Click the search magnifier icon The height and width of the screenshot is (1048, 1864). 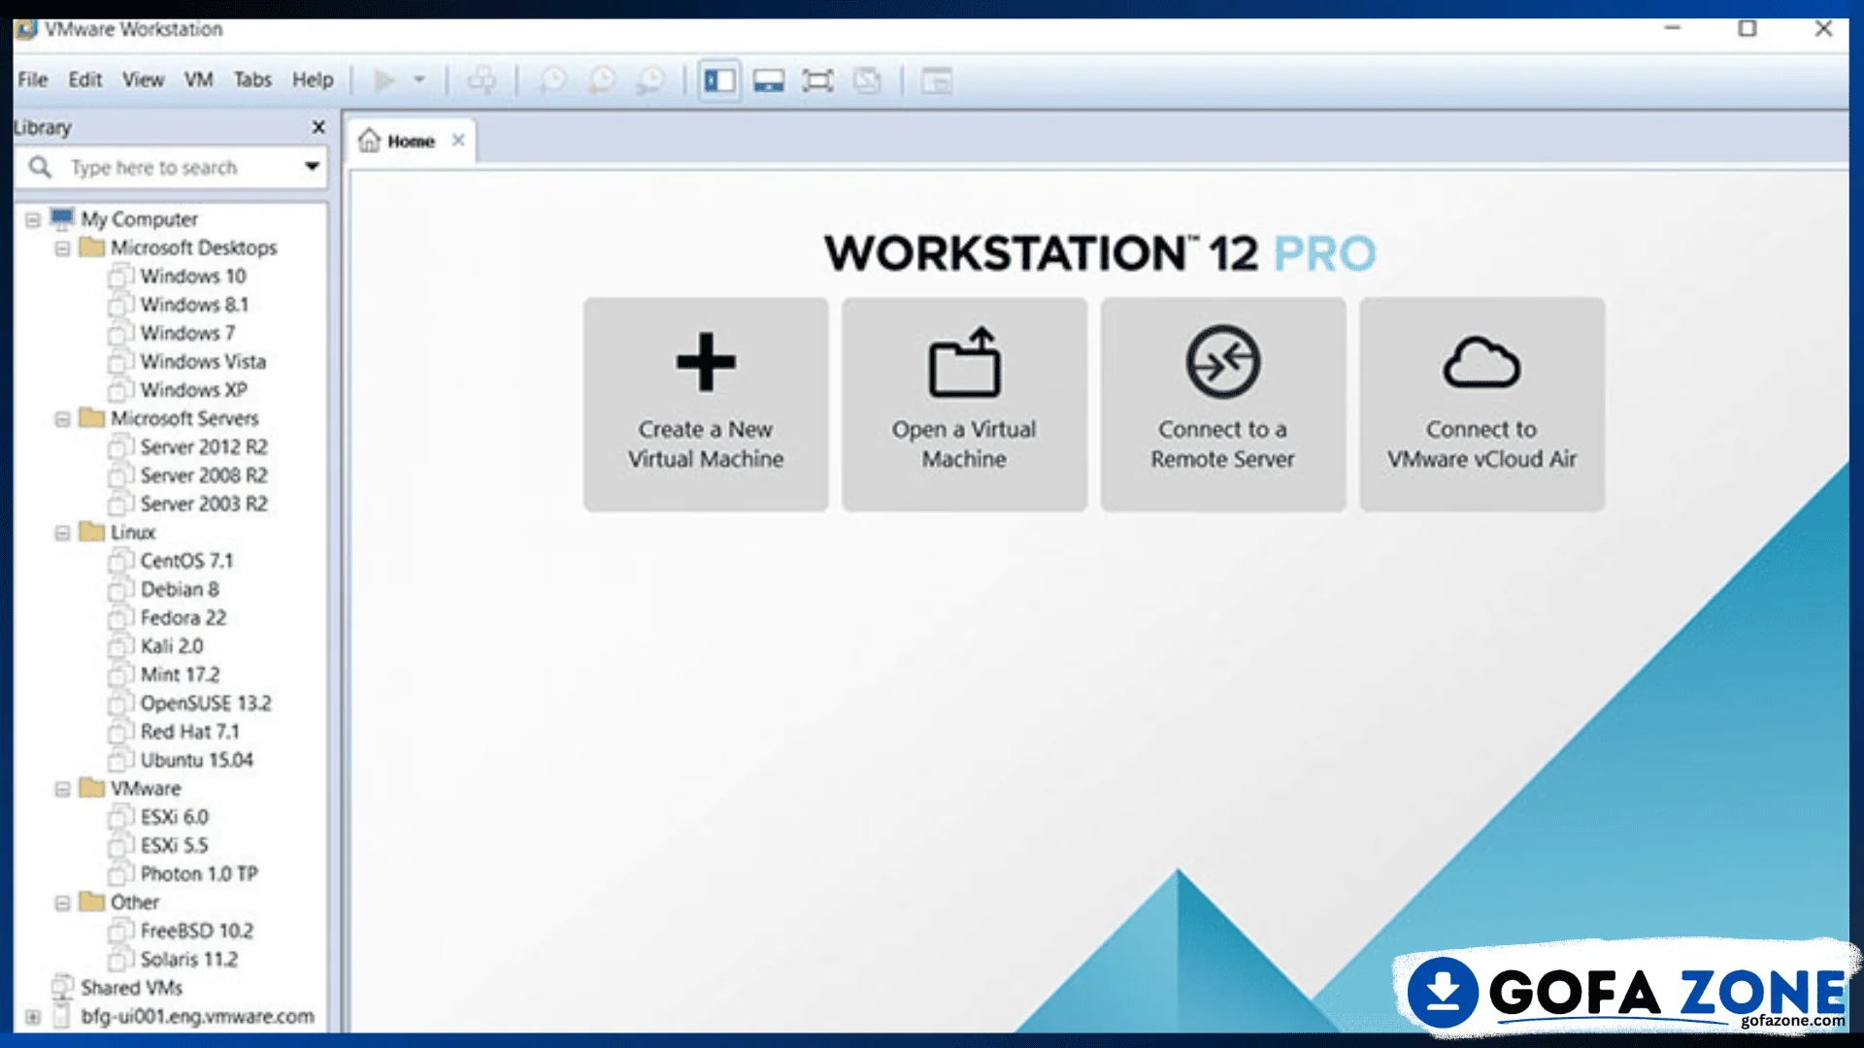tap(40, 167)
